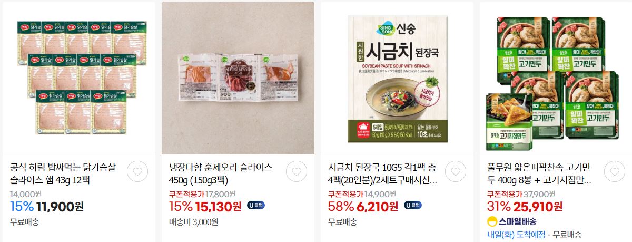Add 시금치 된장국 to favorites with heart
The height and width of the screenshot is (242, 632).
pyautogui.click(x=455, y=171)
